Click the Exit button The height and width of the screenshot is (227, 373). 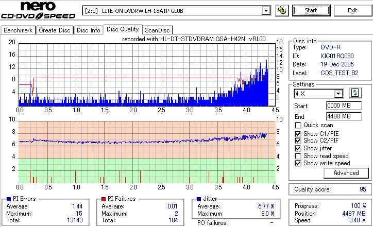click(352, 10)
